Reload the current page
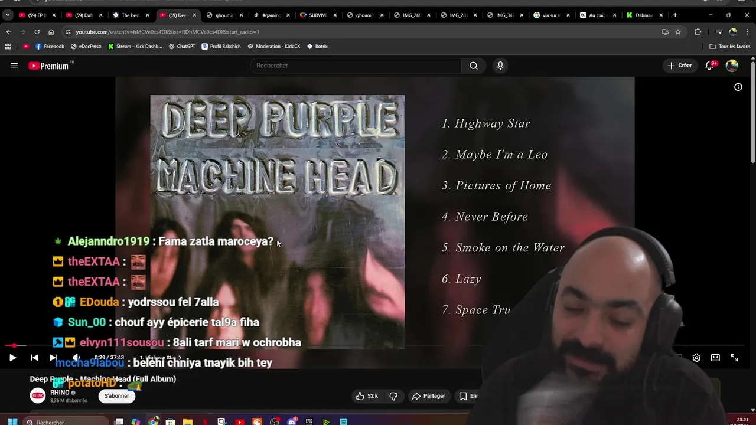The width and height of the screenshot is (756, 425). pyautogui.click(x=37, y=32)
